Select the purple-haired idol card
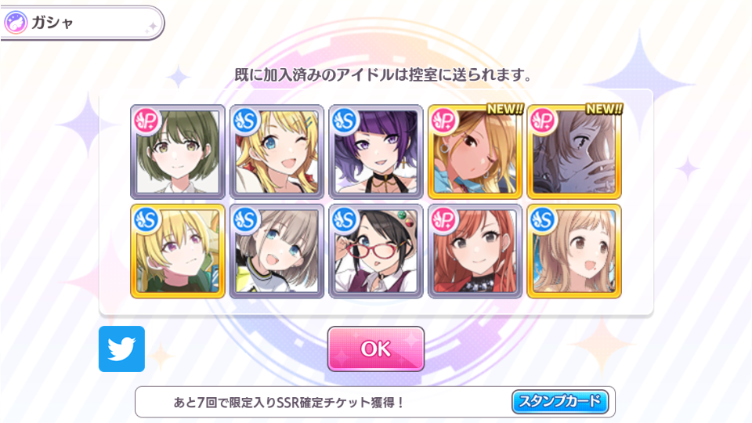The width and height of the screenshot is (752, 423). [376, 151]
